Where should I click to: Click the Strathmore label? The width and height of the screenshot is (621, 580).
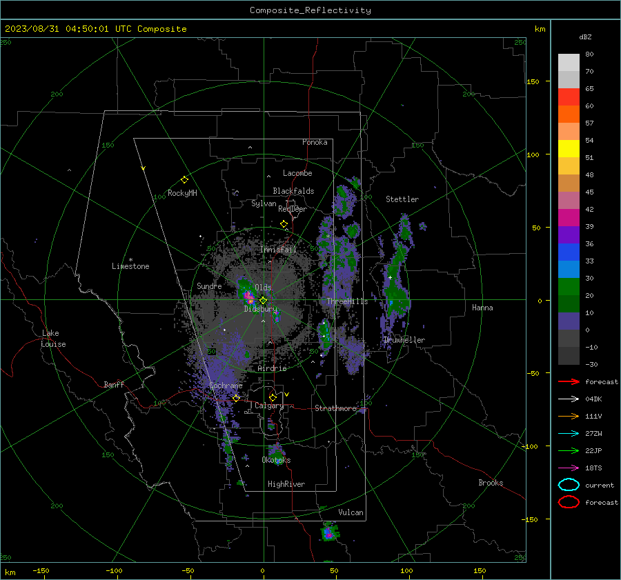click(336, 408)
